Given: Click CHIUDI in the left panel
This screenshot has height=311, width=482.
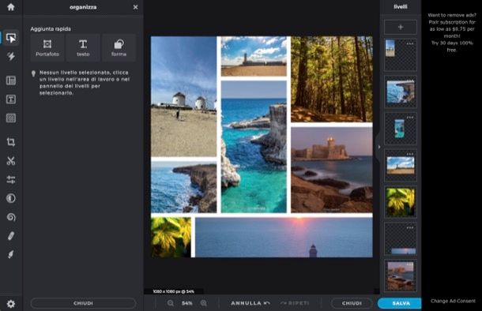Looking at the screenshot, I should (83, 303).
